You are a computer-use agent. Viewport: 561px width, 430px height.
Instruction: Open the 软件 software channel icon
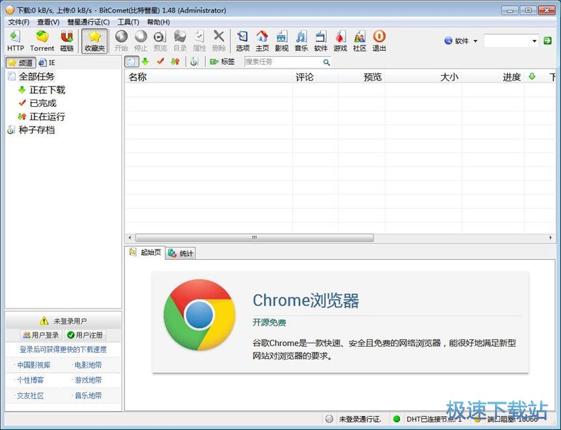coord(321,41)
